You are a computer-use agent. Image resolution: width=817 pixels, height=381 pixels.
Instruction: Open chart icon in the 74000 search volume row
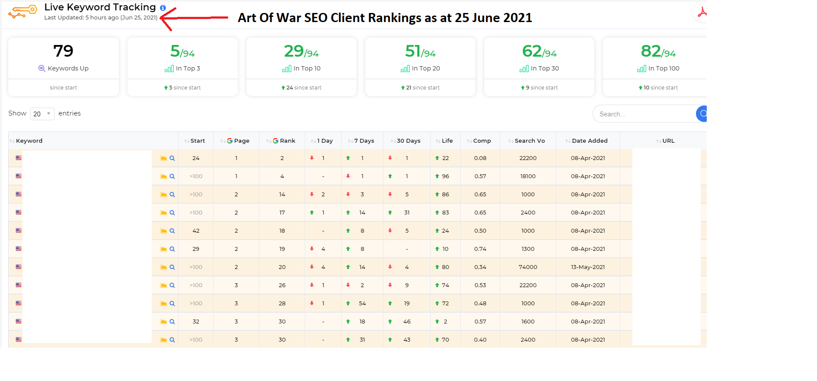click(x=164, y=267)
